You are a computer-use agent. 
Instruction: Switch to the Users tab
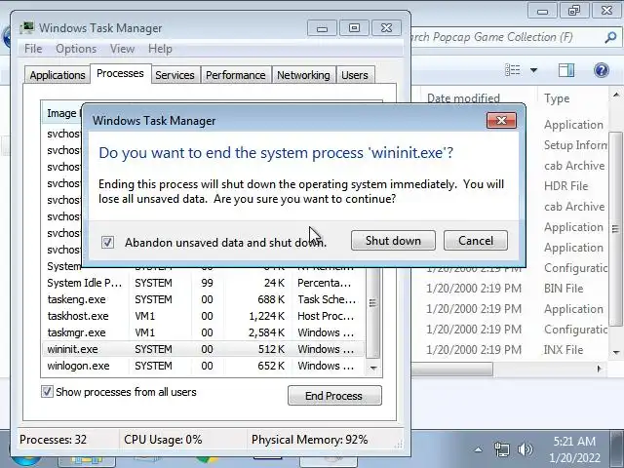point(355,75)
